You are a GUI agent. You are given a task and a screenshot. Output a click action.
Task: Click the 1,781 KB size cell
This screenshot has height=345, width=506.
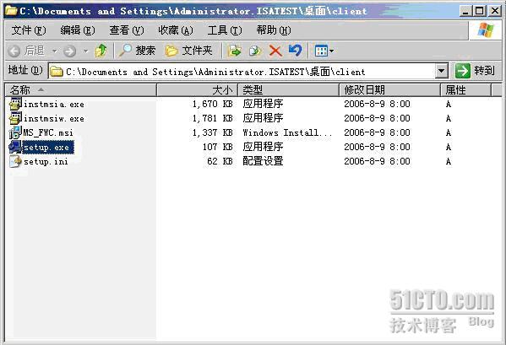212,119
